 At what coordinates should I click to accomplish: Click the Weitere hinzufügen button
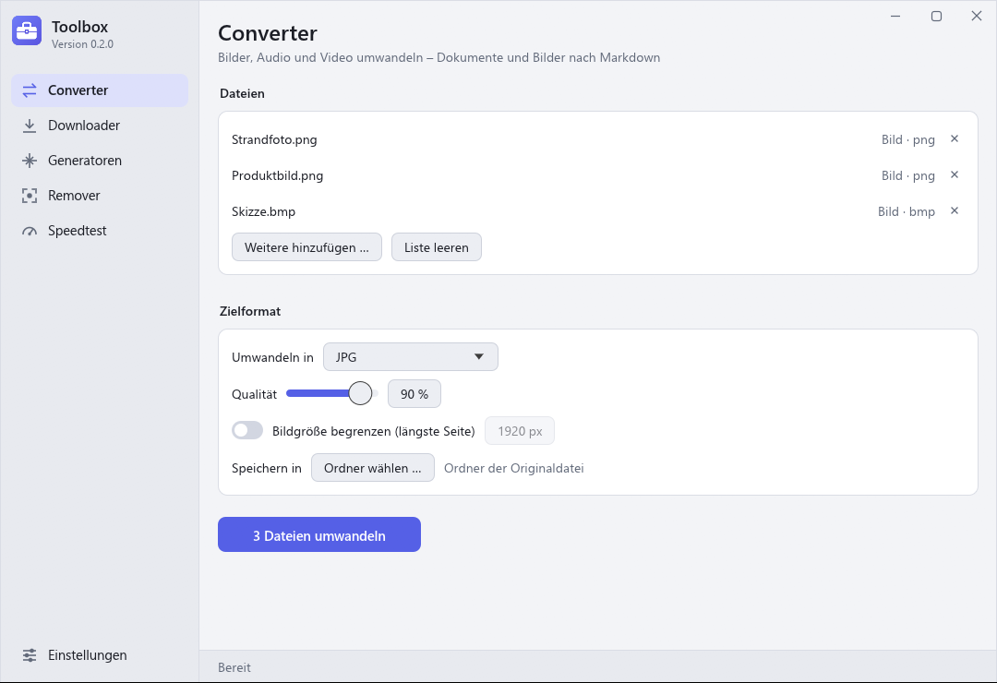[x=306, y=247]
